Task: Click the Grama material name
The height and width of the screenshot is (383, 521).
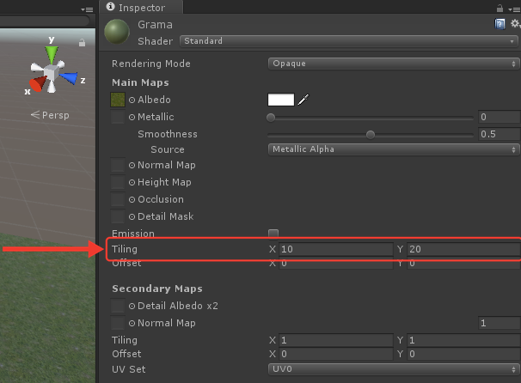Action: click(155, 25)
